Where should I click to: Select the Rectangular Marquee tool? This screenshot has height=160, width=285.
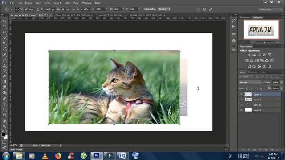coord(4,27)
